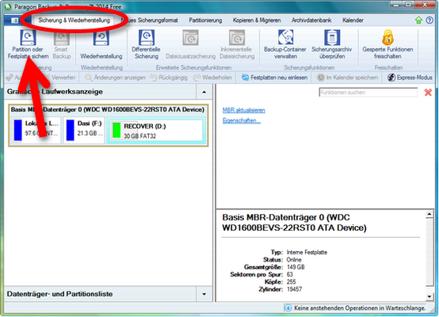Click Änderungen anzeigen
Screen dimensions: 439x317
pyautogui.click(x=115, y=78)
